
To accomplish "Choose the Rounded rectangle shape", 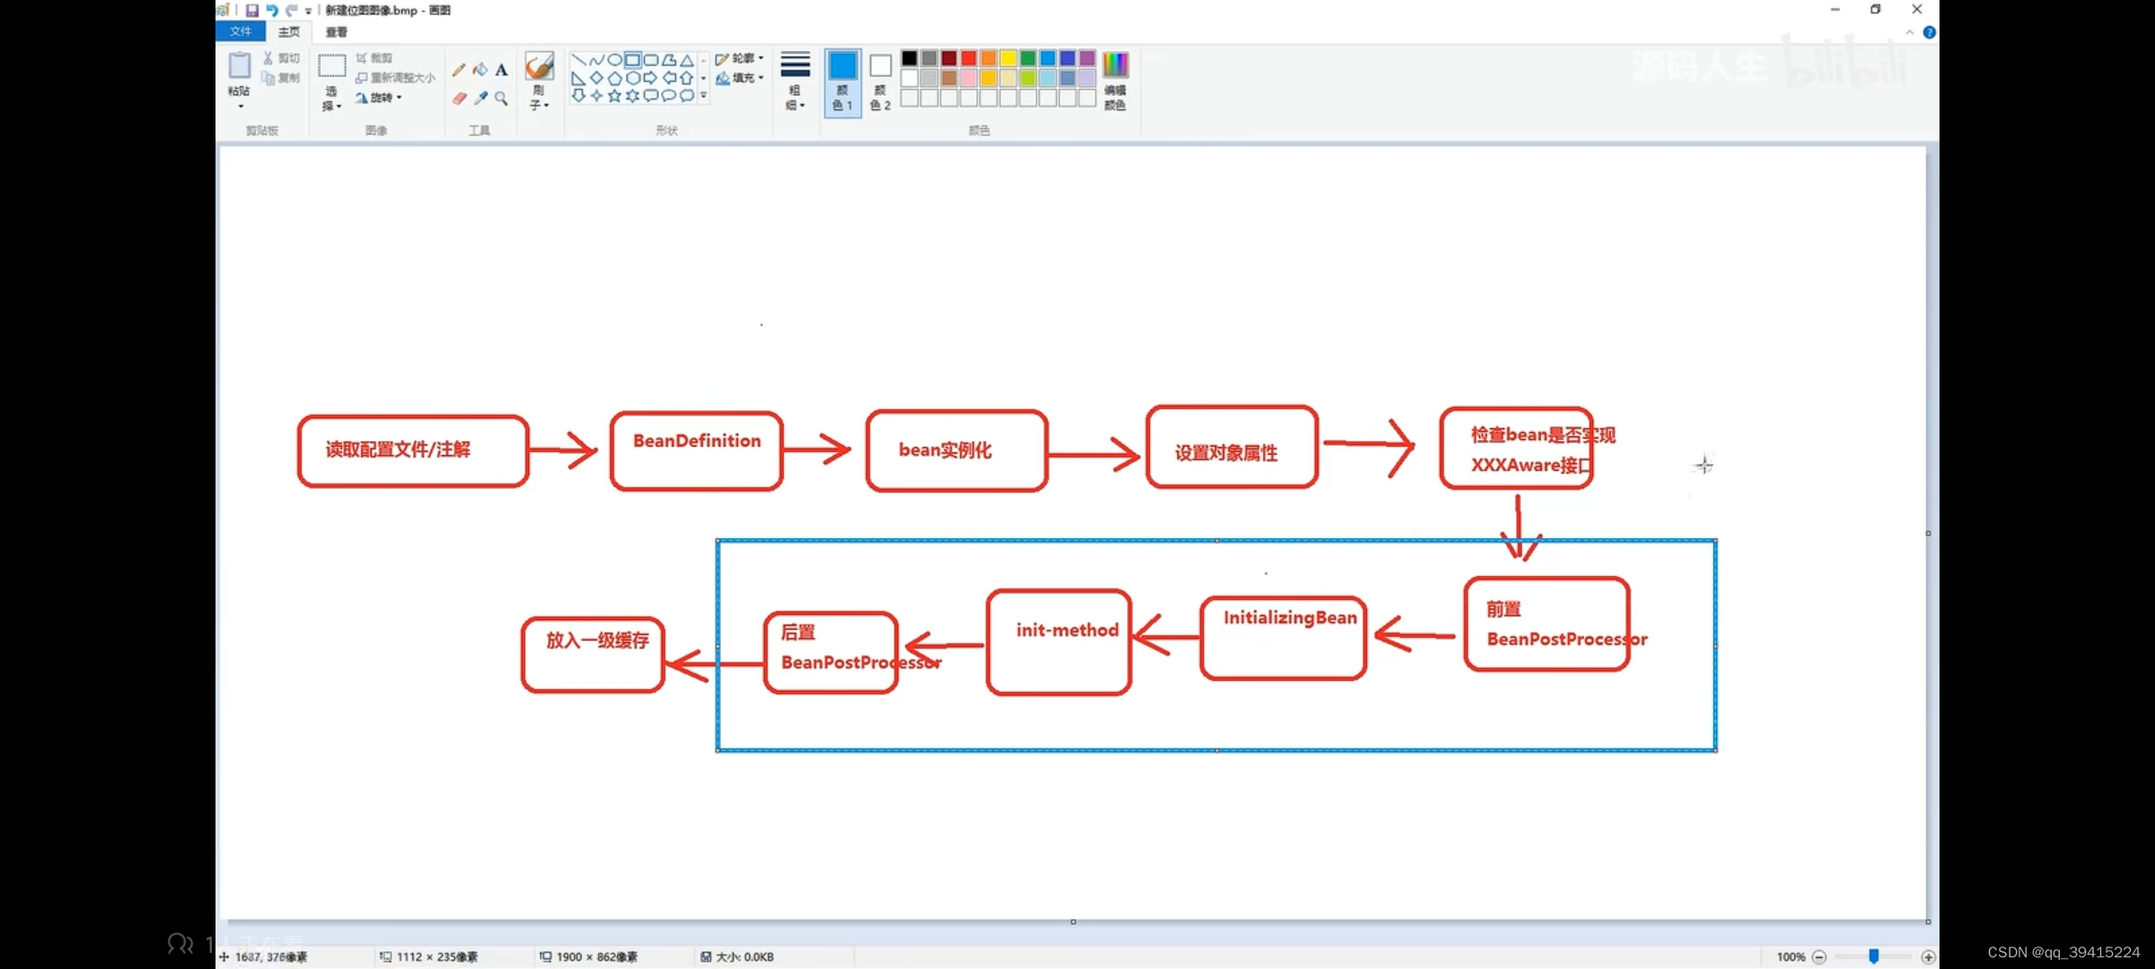I will (650, 60).
